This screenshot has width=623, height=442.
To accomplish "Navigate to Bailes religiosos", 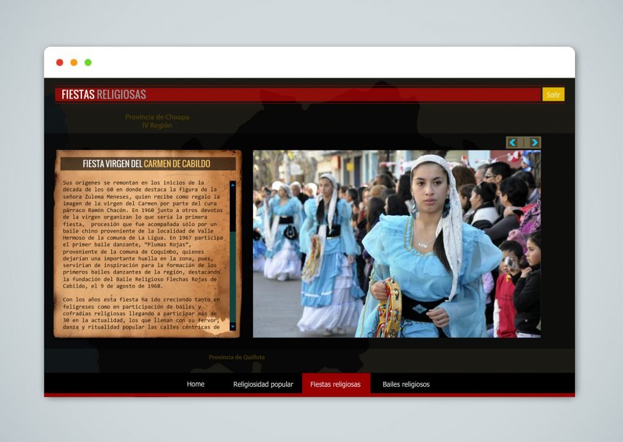I will [406, 384].
